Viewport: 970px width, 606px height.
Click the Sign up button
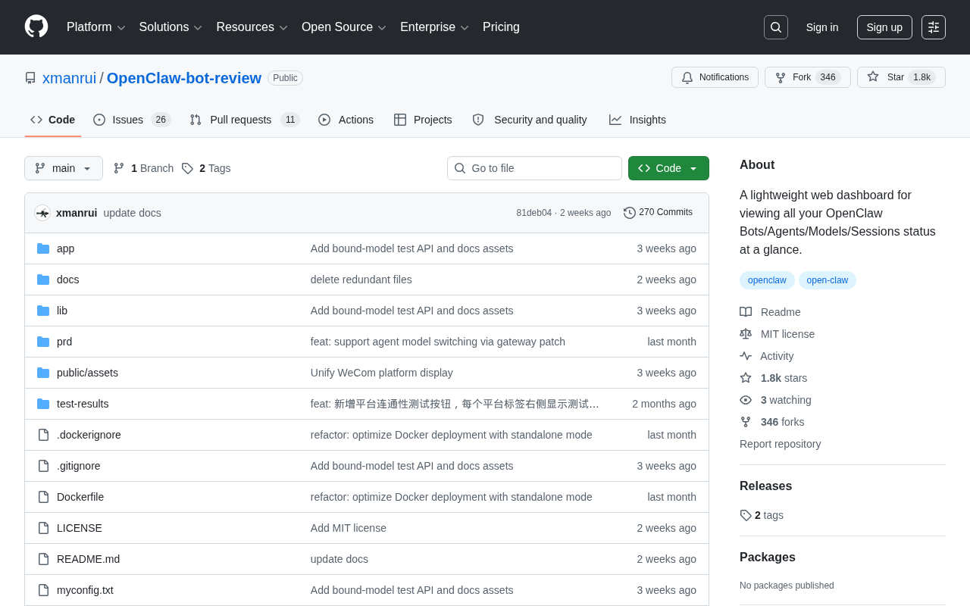884,27
